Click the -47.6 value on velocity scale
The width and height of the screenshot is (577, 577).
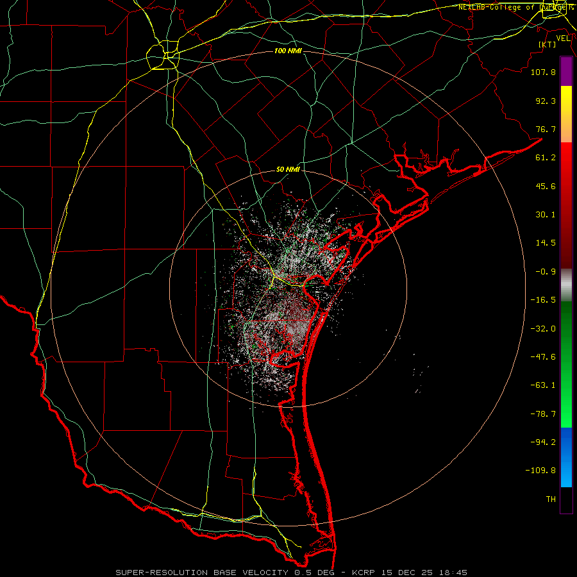click(543, 357)
